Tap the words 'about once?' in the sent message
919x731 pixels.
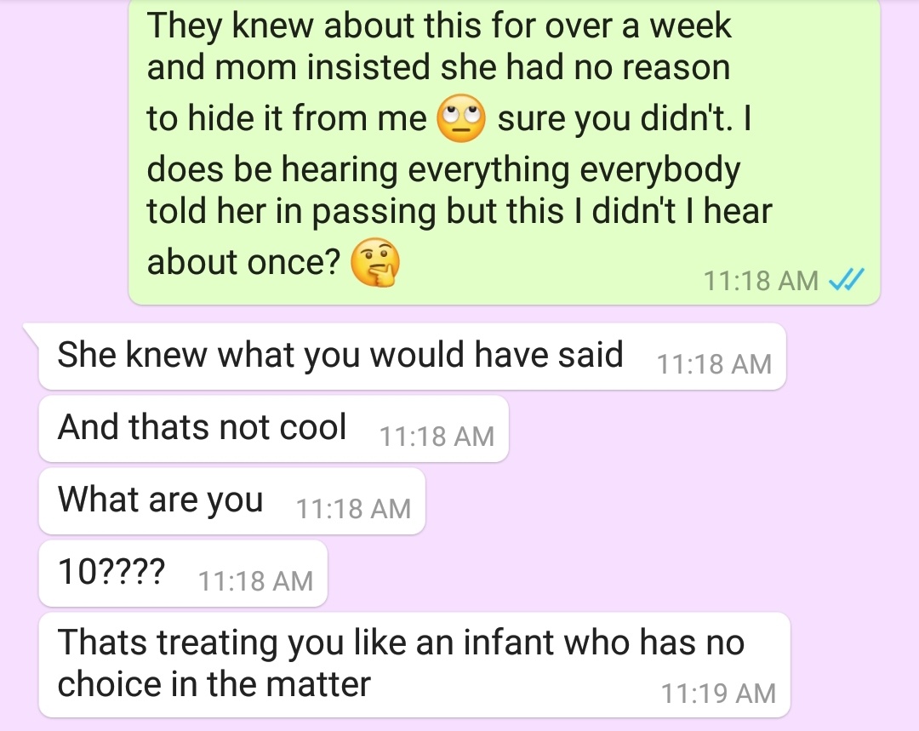point(243,262)
